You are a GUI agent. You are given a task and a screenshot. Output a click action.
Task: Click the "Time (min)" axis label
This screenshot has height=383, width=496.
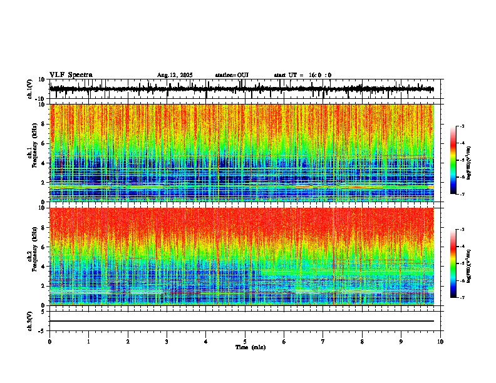pyautogui.click(x=251, y=347)
